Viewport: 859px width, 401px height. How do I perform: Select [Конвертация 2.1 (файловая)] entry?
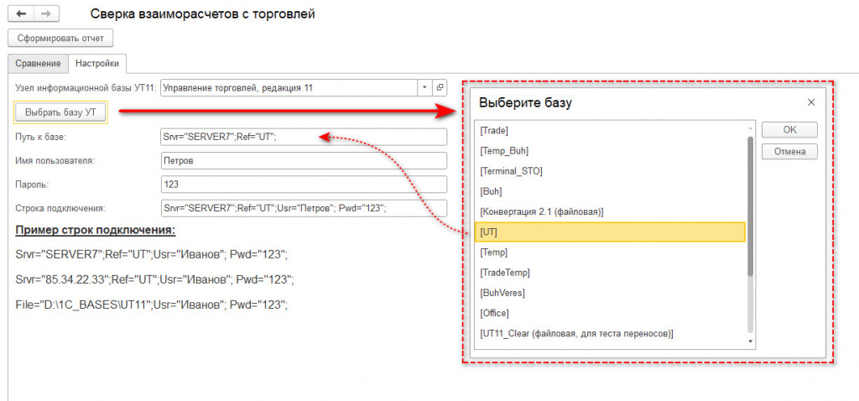pyautogui.click(x=611, y=212)
